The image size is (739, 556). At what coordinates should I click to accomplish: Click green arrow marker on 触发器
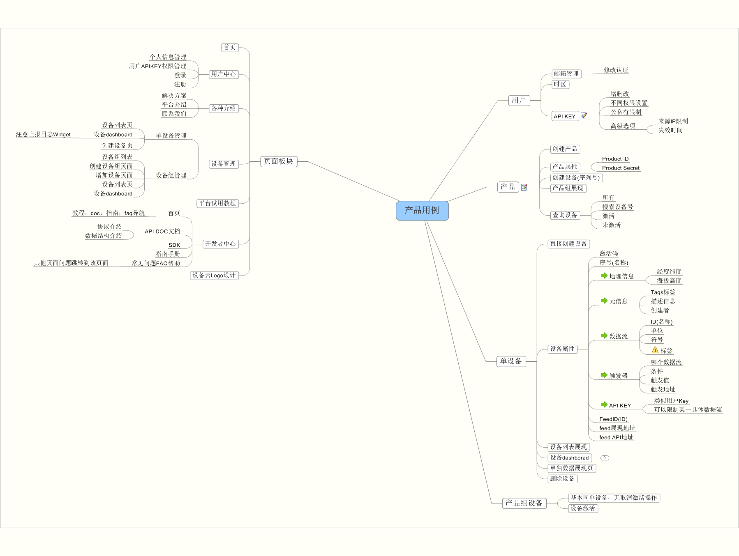coord(604,375)
